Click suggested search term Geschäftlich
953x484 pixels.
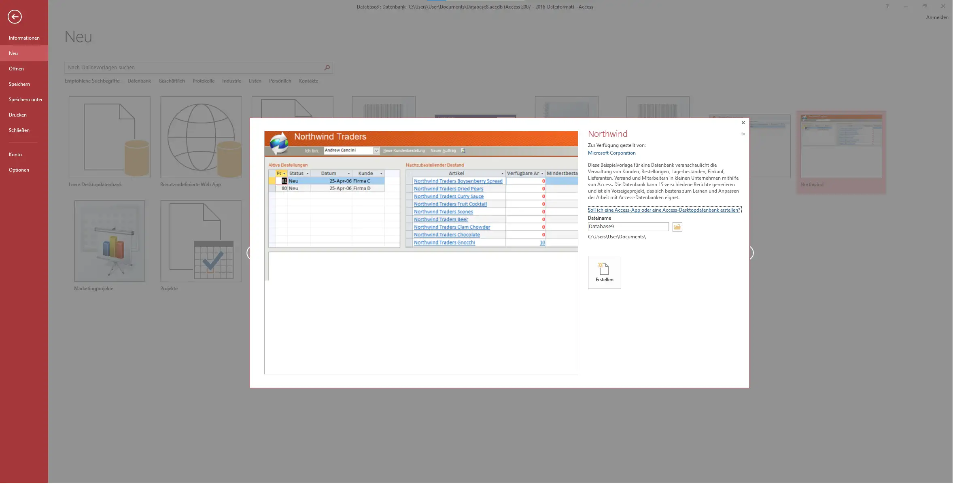[172, 81]
